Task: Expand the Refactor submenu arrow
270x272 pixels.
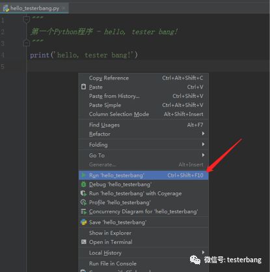Action: coord(203,134)
